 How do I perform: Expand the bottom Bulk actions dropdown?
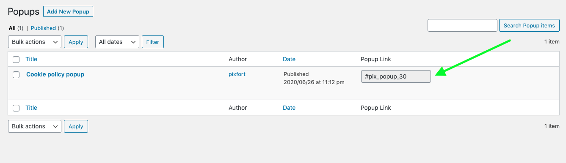(x=35, y=126)
